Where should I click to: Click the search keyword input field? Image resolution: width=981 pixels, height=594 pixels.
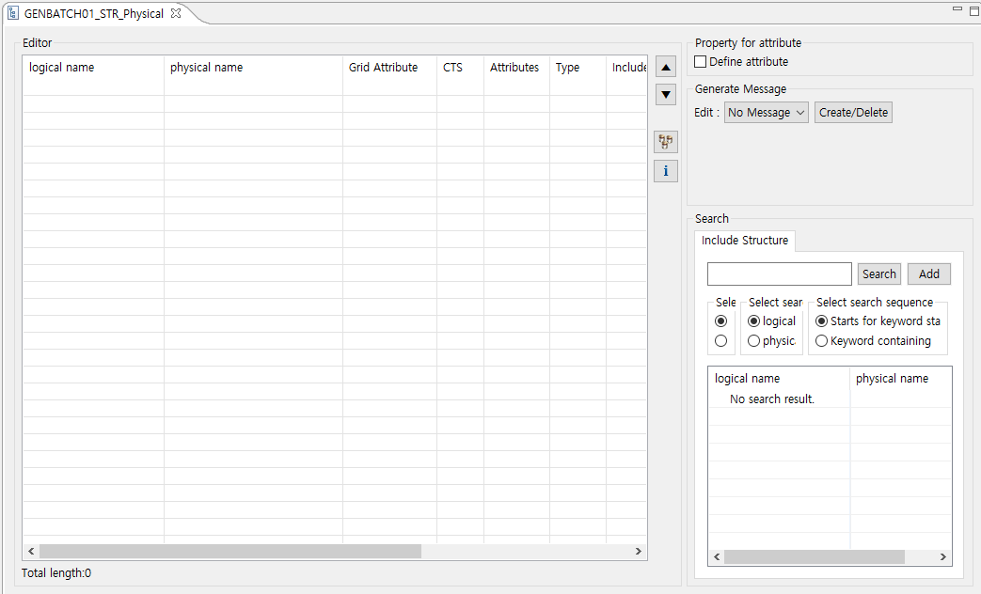click(x=779, y=274)
